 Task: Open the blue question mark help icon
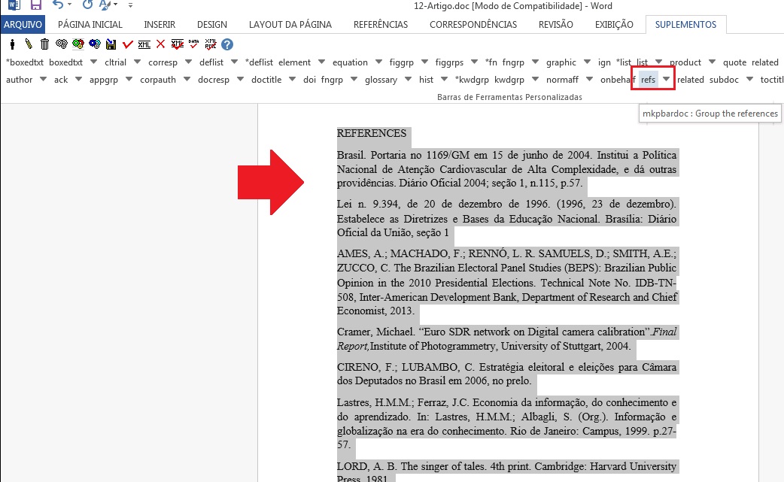[227, 44]
